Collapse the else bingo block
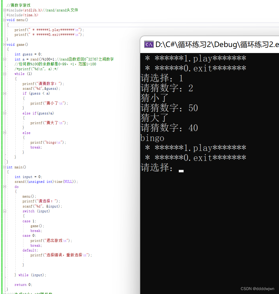 (x=4, y=133)
